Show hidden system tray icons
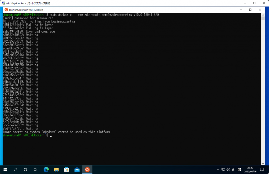 click(218, 170)
